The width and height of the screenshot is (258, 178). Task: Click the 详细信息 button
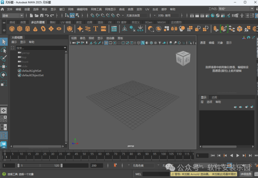pos(246,174)
